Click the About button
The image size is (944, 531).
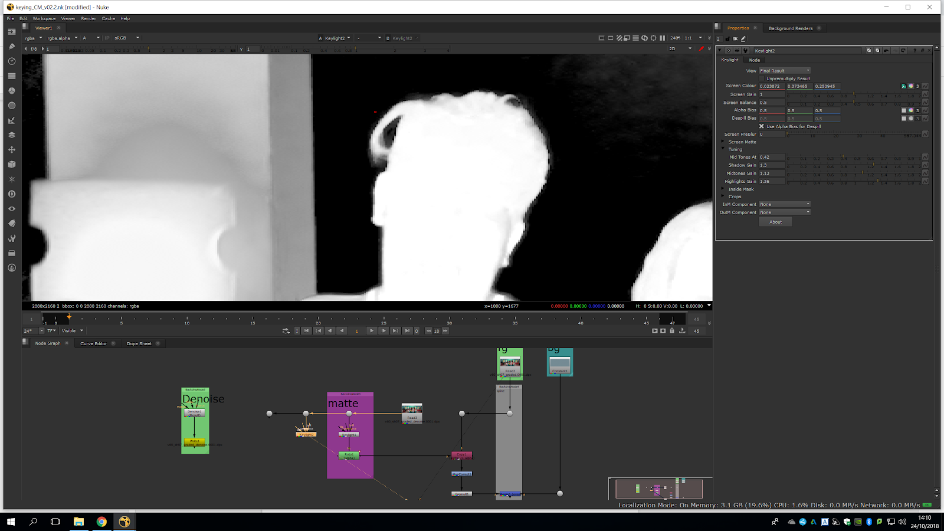coord(775,222)
